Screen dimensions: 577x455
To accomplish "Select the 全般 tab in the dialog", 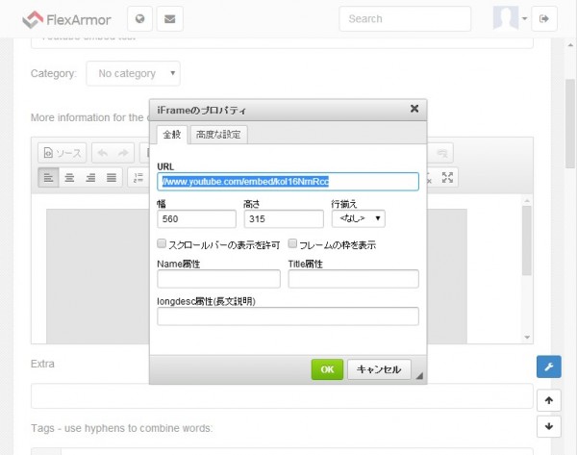I will (170, 134).
